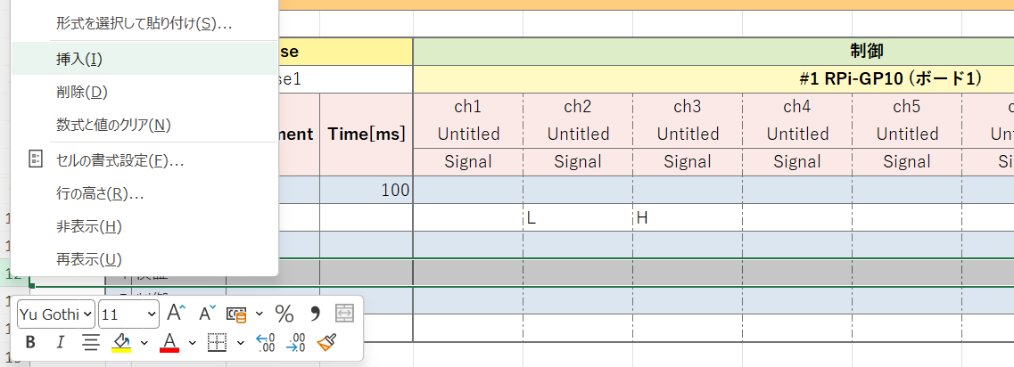
Task: Open セルの書式設定(F)... dialog
Action: click(x=120, y=160)
